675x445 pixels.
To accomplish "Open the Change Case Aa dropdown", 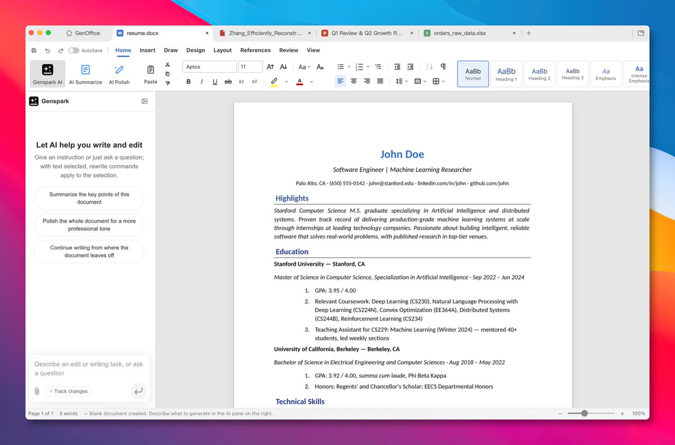I will pyautogui.click(x=305, y=66).
